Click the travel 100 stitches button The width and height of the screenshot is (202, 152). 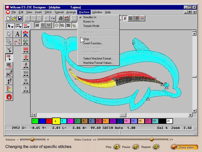tap(26, 73)
